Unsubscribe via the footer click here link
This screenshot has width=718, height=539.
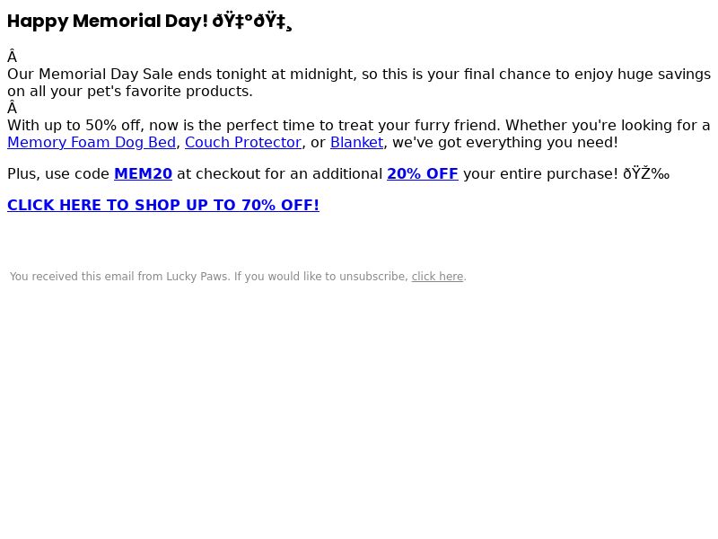[437, 277]
